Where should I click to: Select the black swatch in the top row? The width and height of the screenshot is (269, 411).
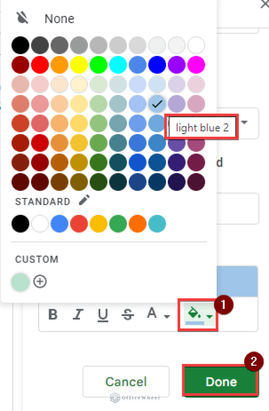[x=20, y=45]
